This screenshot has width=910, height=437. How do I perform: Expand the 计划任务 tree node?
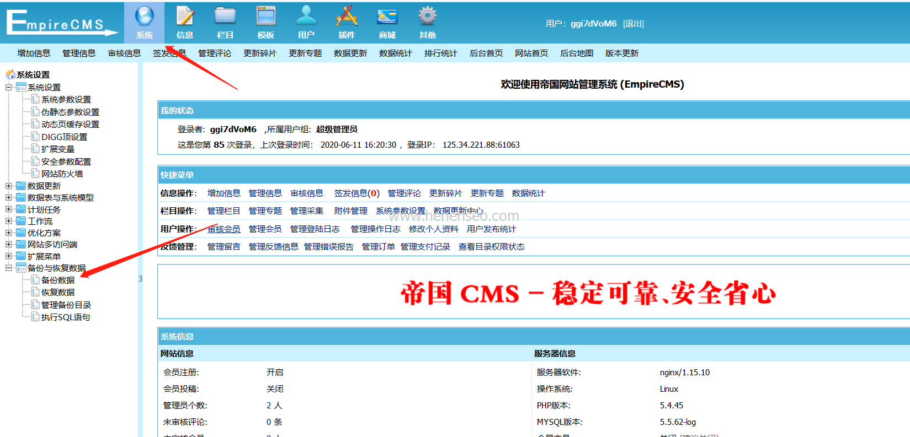(x=8, y=209)
